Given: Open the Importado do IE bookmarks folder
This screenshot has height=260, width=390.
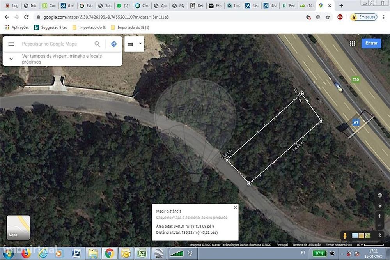Looking at the screenshot, I should coord(89,27).
